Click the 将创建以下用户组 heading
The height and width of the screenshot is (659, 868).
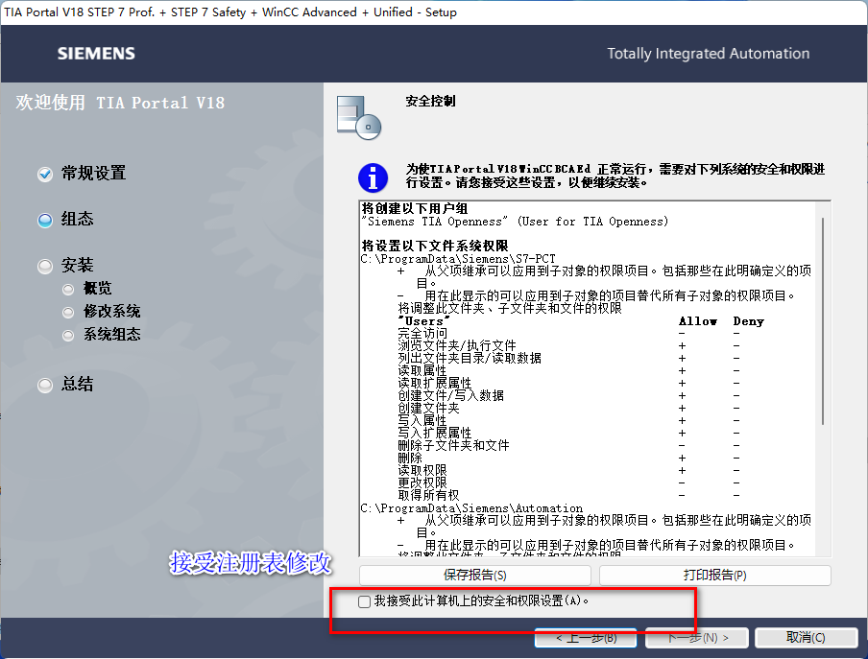click(415, 208)
